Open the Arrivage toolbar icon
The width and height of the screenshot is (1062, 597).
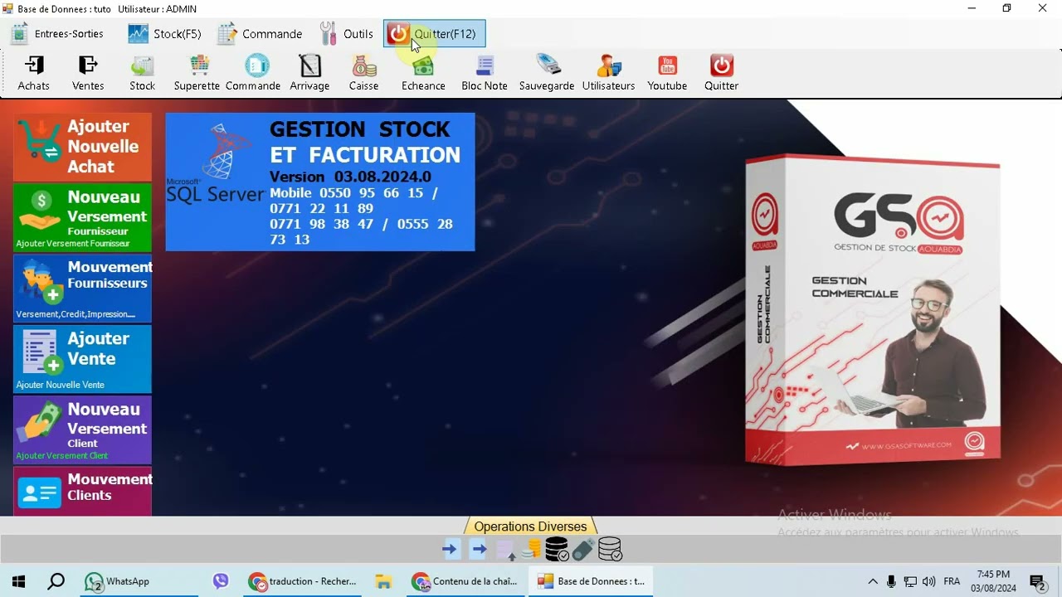pyautogui.click(x=309, y=73)
